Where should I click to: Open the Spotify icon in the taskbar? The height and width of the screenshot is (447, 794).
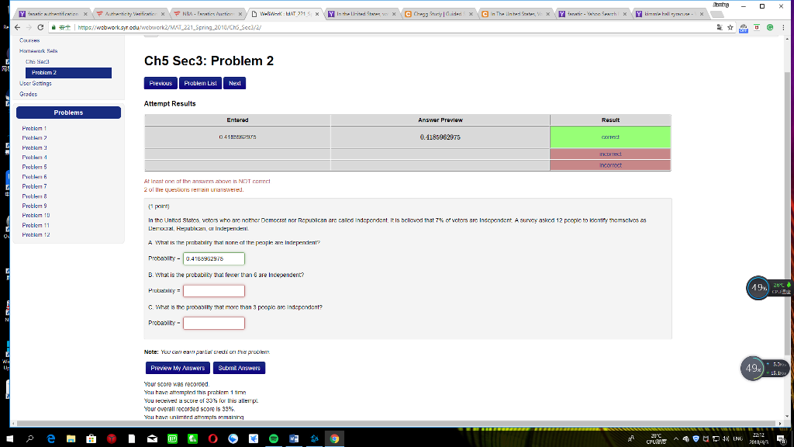coord(273,438)
